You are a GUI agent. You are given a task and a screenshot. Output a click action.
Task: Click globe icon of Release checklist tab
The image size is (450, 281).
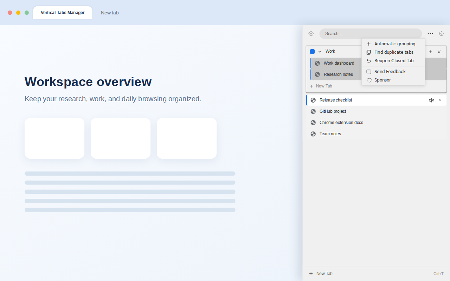coord(313,100)
